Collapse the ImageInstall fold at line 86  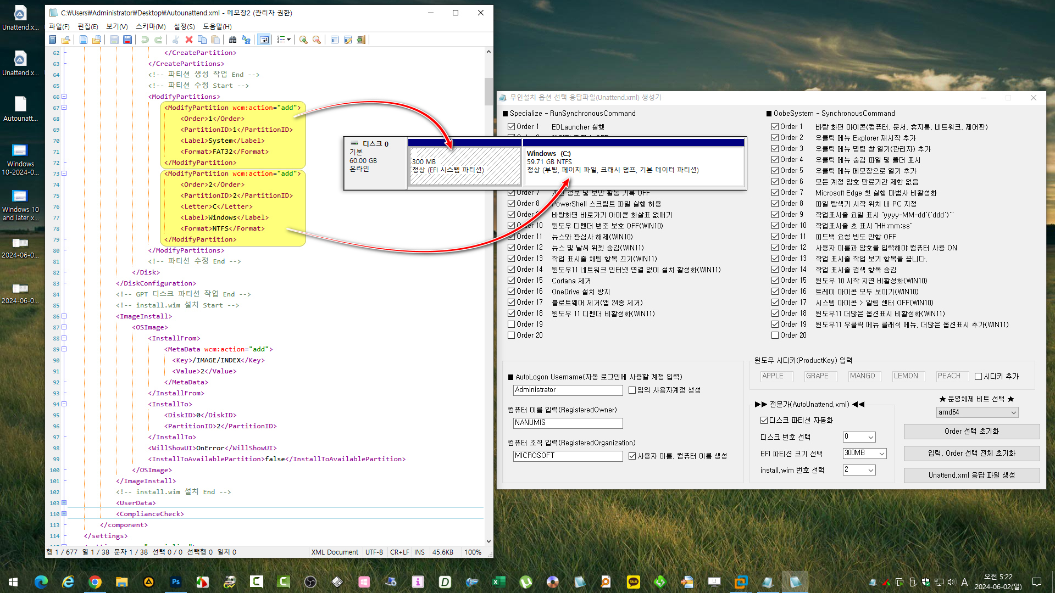pyautogui.click(x=64, y=316)
